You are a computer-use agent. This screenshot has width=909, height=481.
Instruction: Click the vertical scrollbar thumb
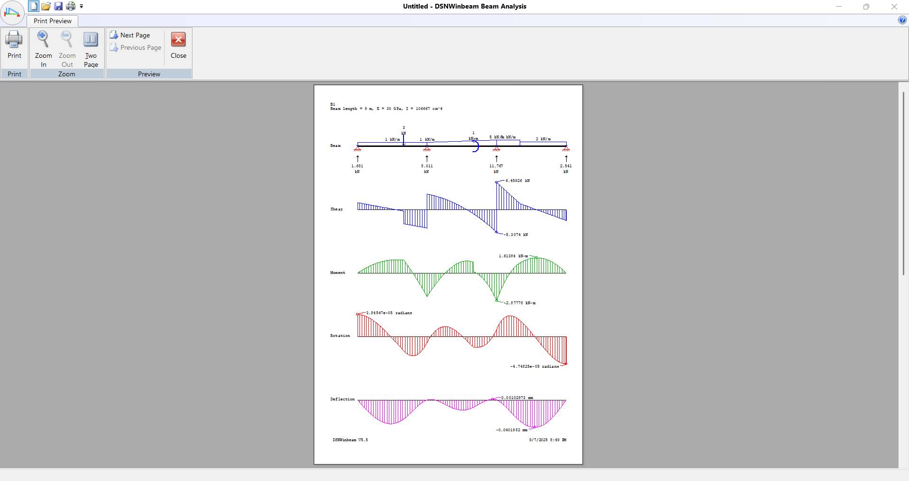pyautogui.click(x=903, y=182)
